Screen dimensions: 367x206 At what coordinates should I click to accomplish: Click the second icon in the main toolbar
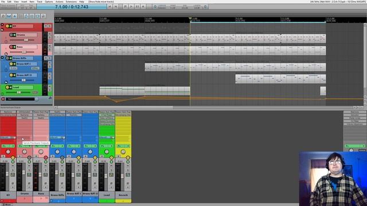[x=9, y=16]
